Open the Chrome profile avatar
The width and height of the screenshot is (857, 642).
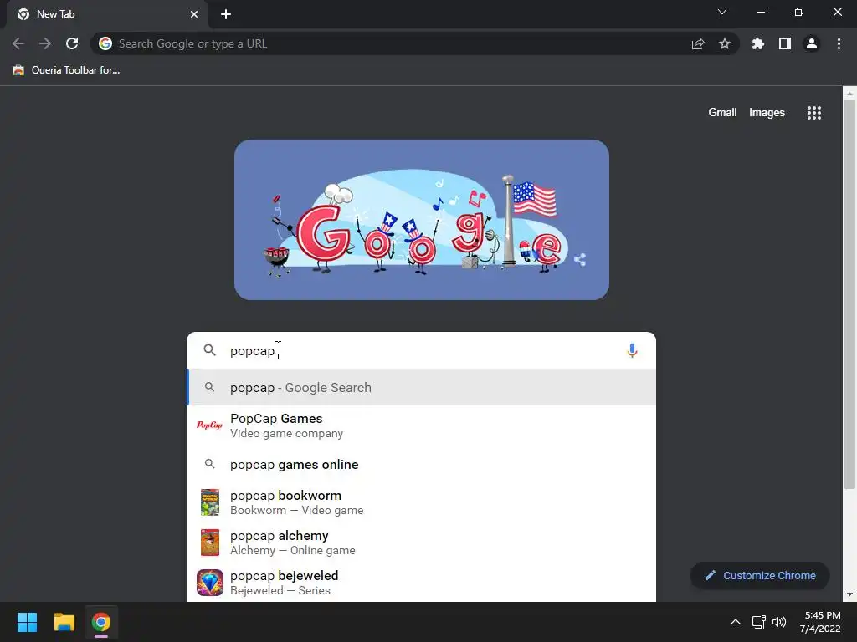coord(812,43)
